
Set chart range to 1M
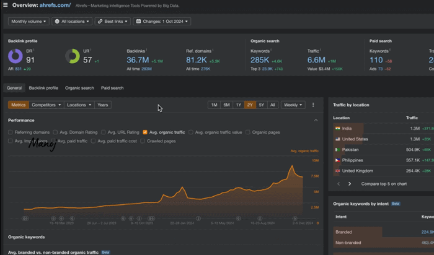[x=214, y=105]
